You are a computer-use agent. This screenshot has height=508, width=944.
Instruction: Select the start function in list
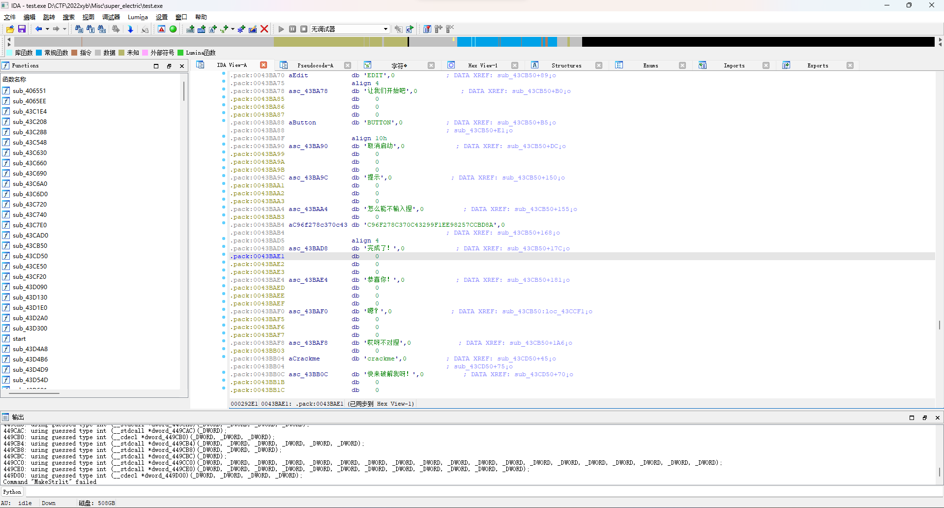coord(19,339)
